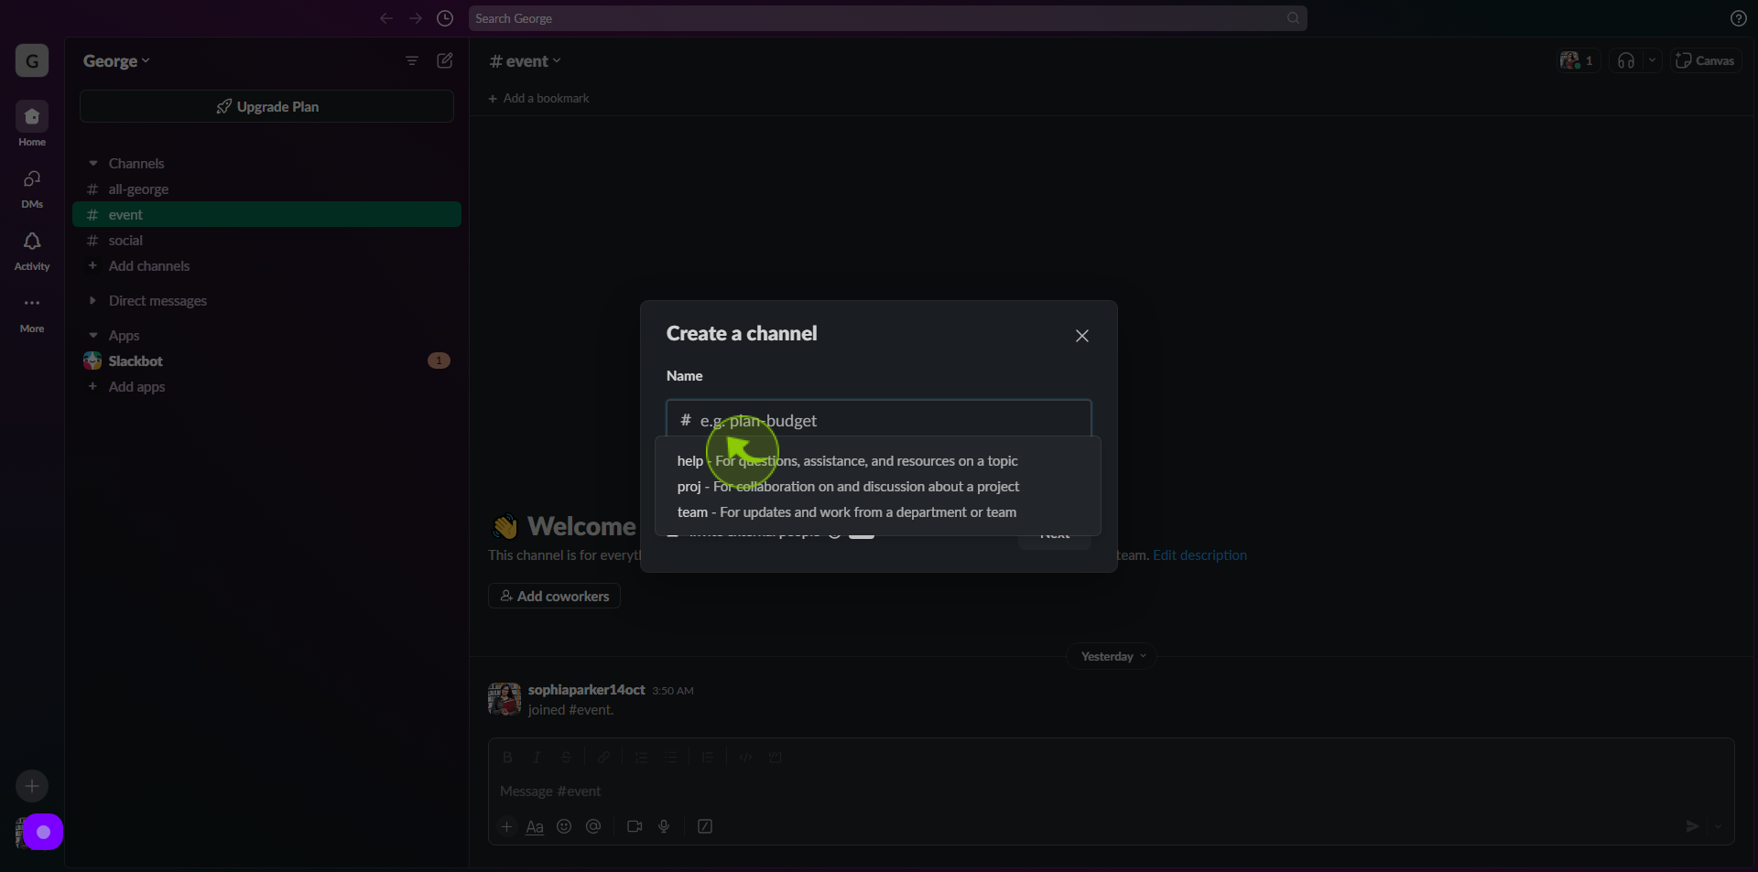Close the Create a channel dialog
Viewport: 1758px width, 872px height.
tap(1081, 336)
